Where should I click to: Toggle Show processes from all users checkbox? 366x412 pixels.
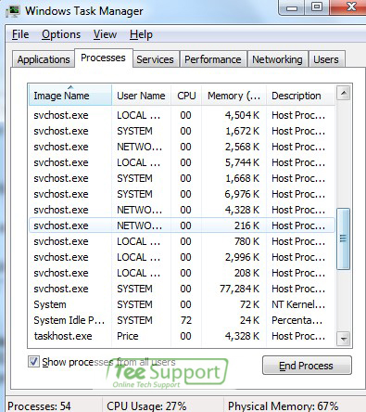[x=33, y=362]
